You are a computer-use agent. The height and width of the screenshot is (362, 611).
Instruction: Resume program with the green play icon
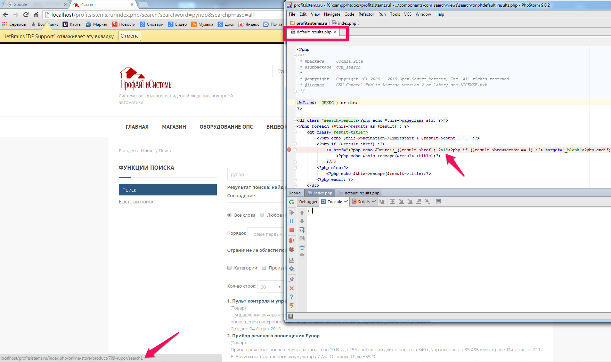point(292,212)
